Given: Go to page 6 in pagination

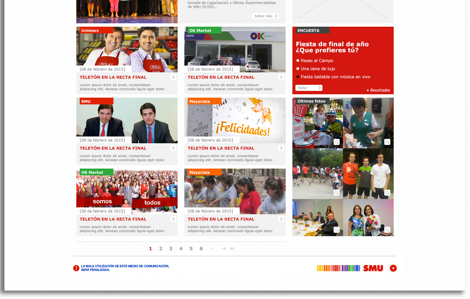Looking at the screenshot, I should point(201,249).
